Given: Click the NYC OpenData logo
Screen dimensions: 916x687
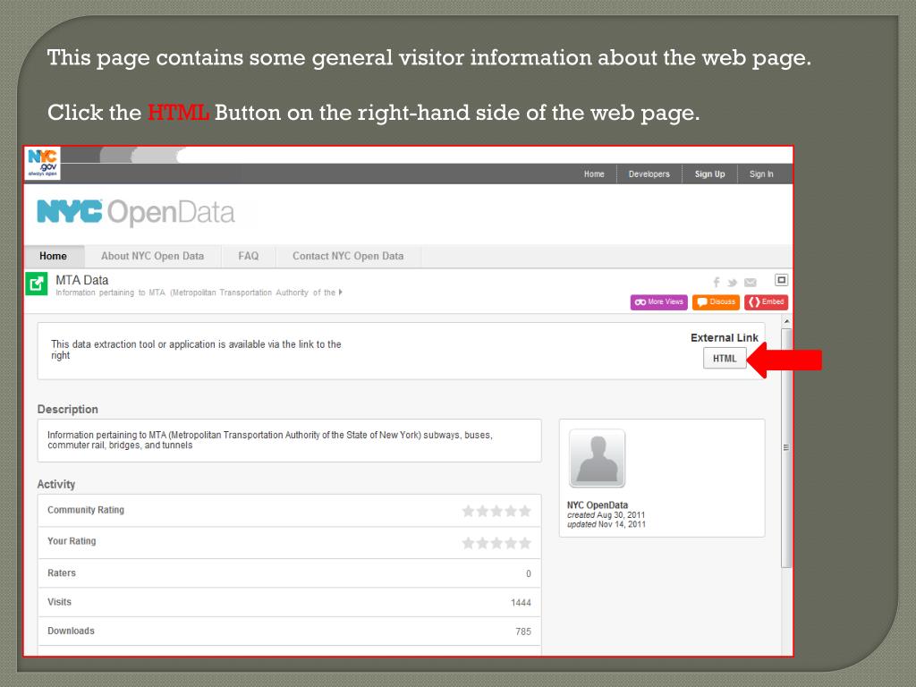Looking at the screenshot, I should click(x=136, y=212).
